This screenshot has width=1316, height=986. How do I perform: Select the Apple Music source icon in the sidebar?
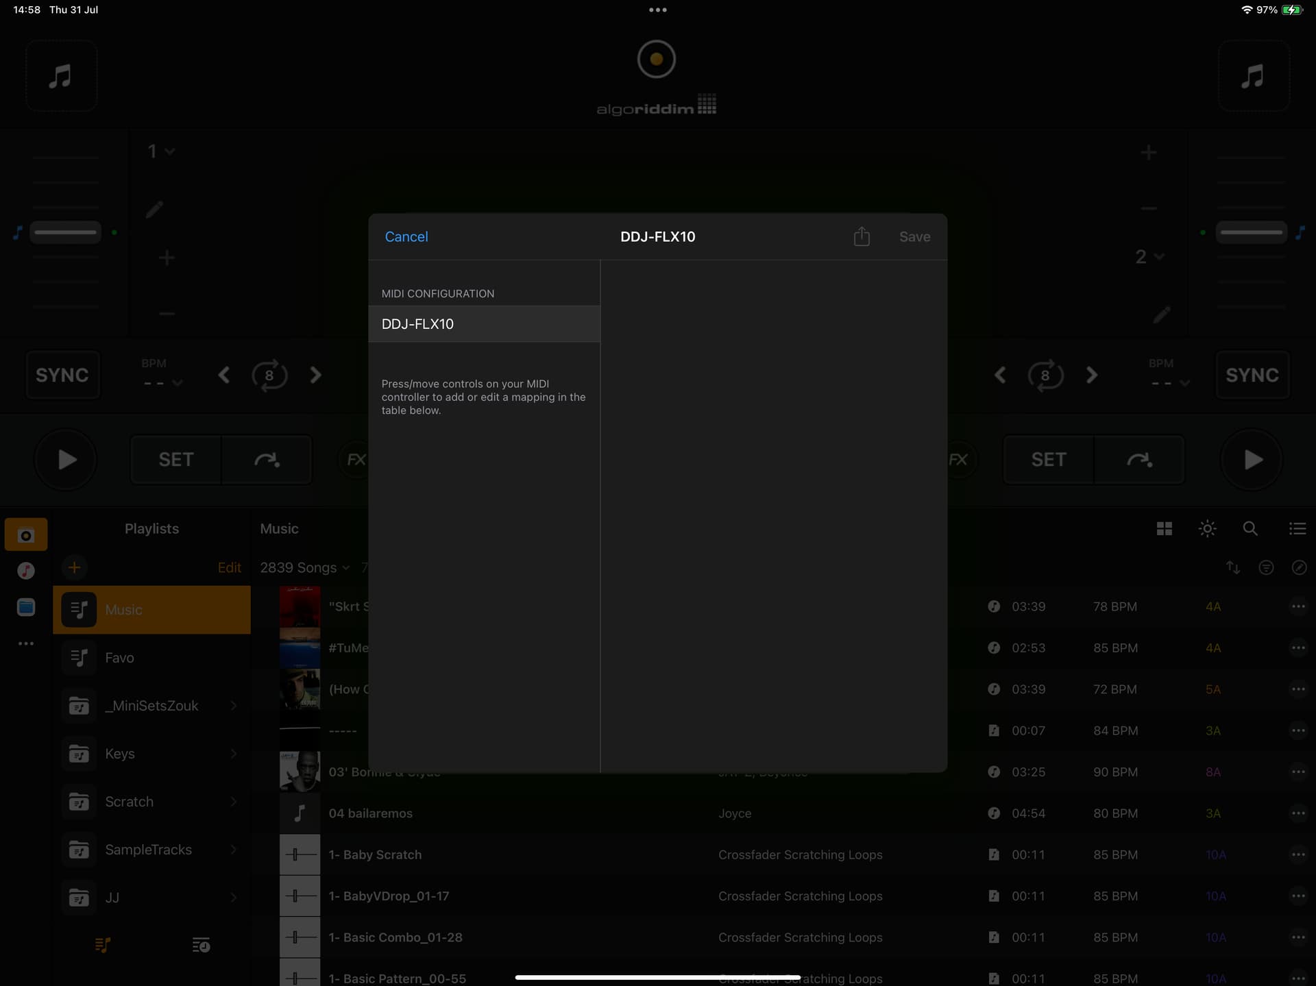coord(26,570)
